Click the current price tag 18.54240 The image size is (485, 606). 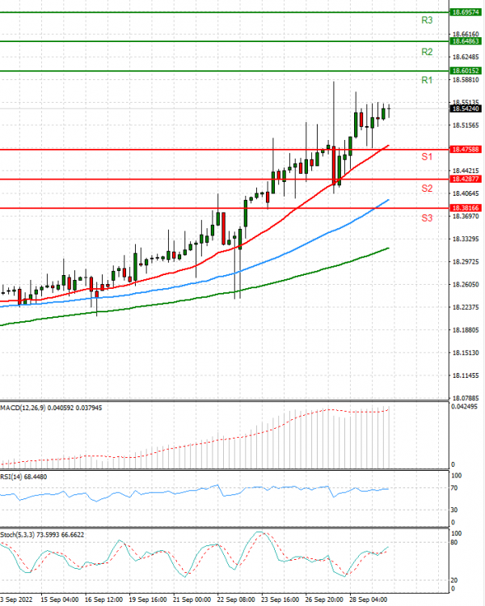coord(466,109)
